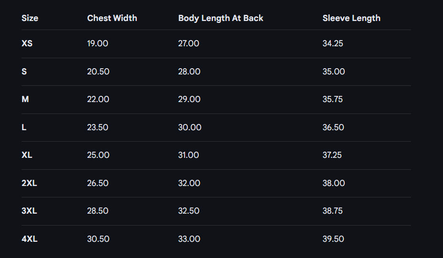The width and height of the screenshot is (443, 258).
Task: Select the XS size row label
Action: [27, 43]
